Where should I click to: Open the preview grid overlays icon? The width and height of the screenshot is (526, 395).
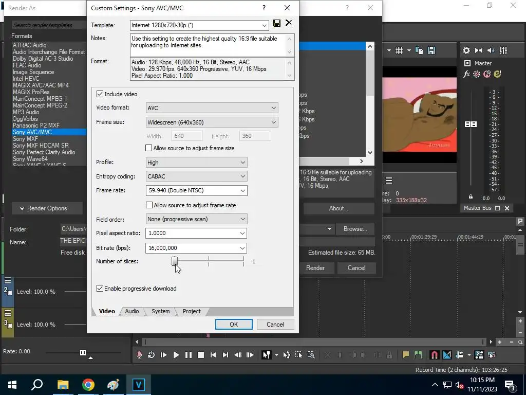[399, 50]
